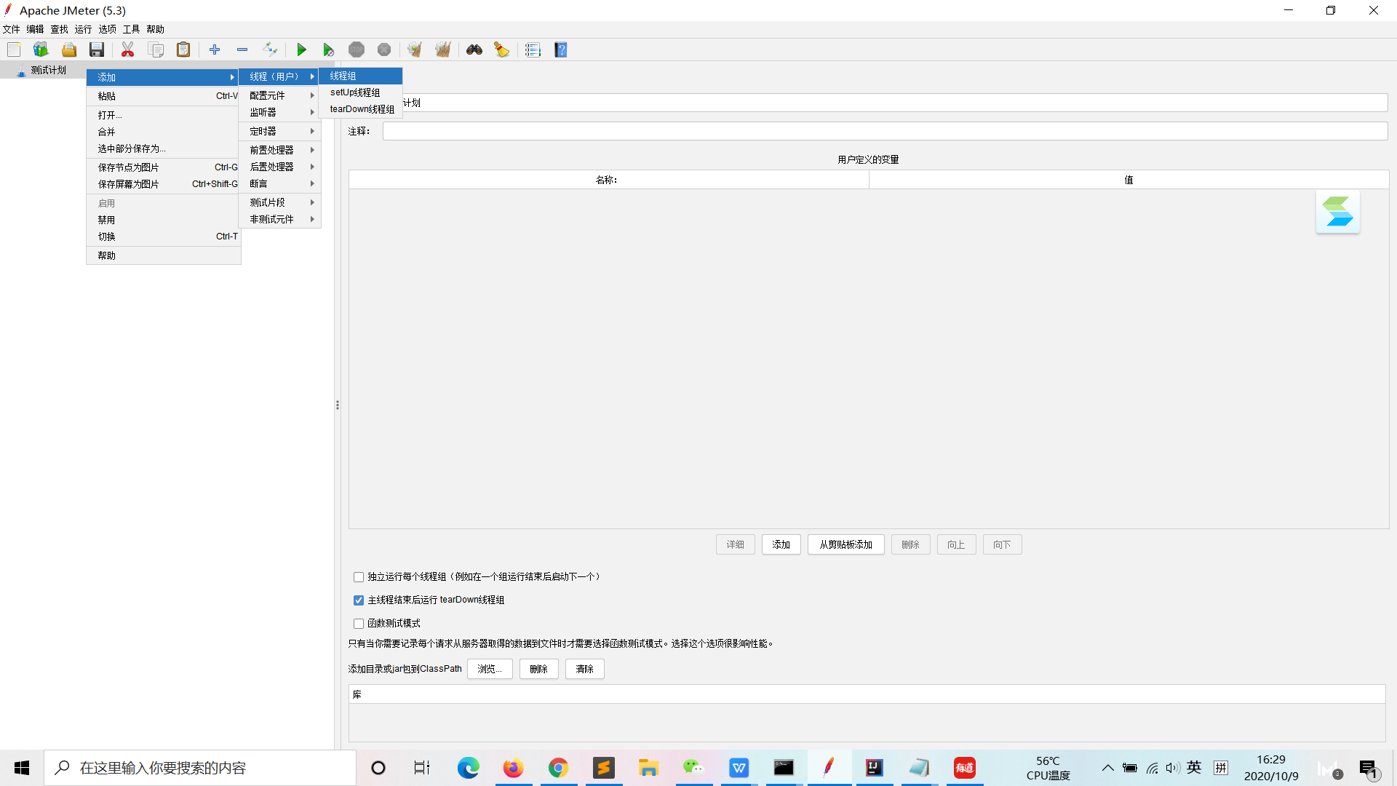Viewport: 1397px width, 786px height.
Task: Uncheck the 主线程结束后运行 tearDown线程组 checkbox
Action: pyautogui.click(x=359, y=600)
